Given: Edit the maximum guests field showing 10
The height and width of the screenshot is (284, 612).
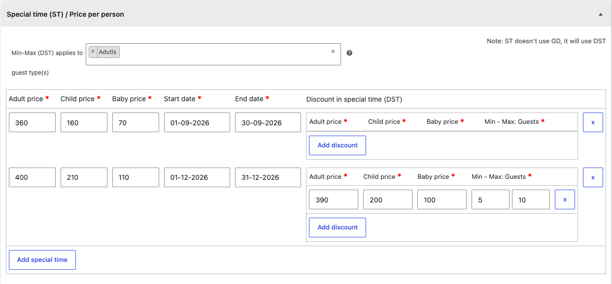Looking at the screenshot, I should click(531, 200).
